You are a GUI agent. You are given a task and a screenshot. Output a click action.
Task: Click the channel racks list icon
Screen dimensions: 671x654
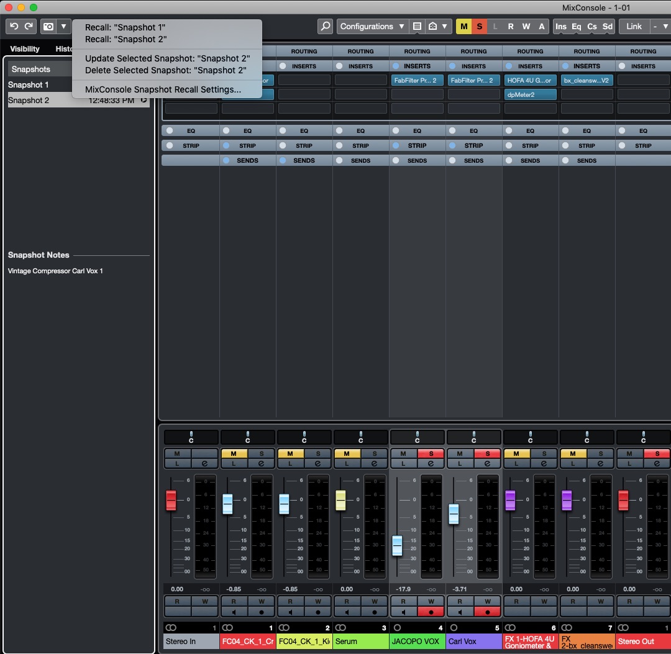(x=417, y=27)
